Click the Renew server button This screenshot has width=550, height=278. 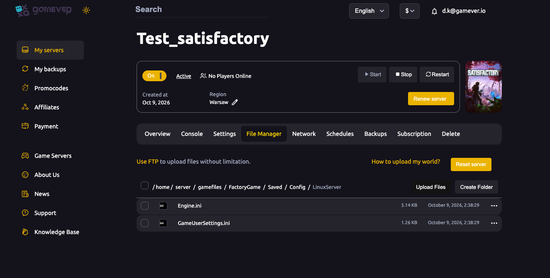click(x=431, y=99)
